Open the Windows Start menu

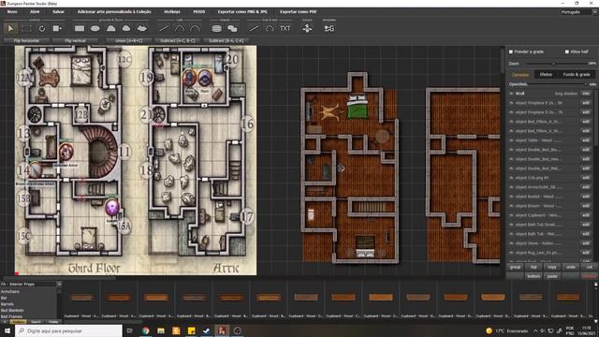(x=7, y=330)
